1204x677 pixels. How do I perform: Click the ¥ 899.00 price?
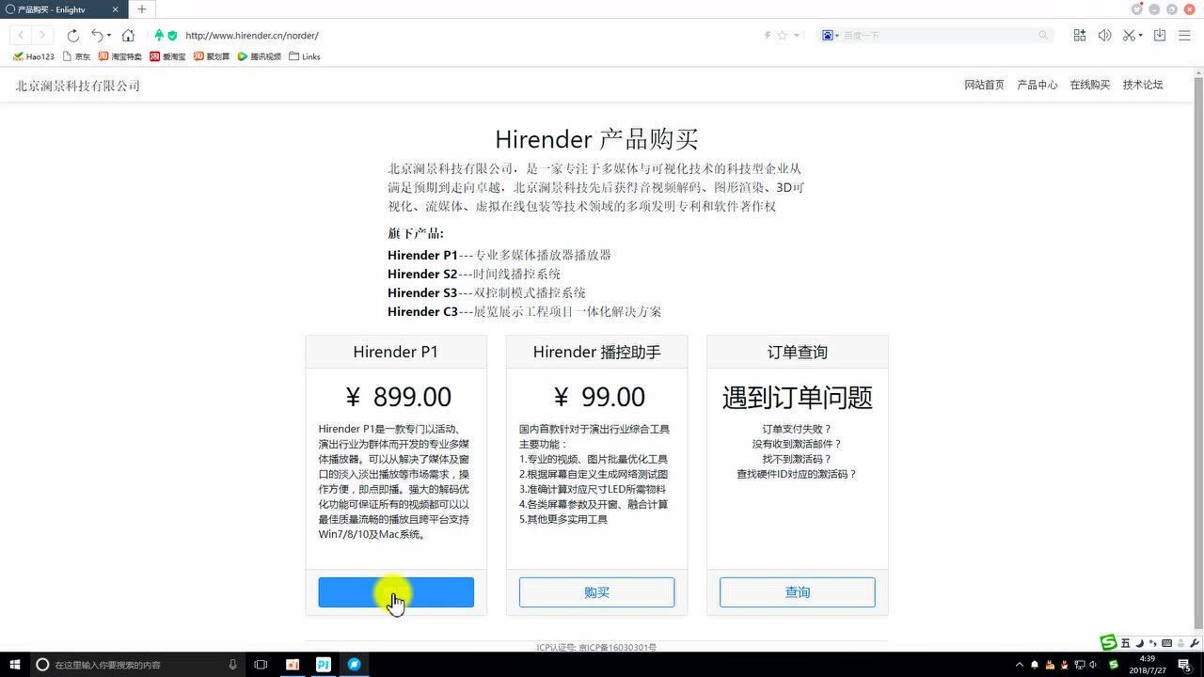click(398, 397)
